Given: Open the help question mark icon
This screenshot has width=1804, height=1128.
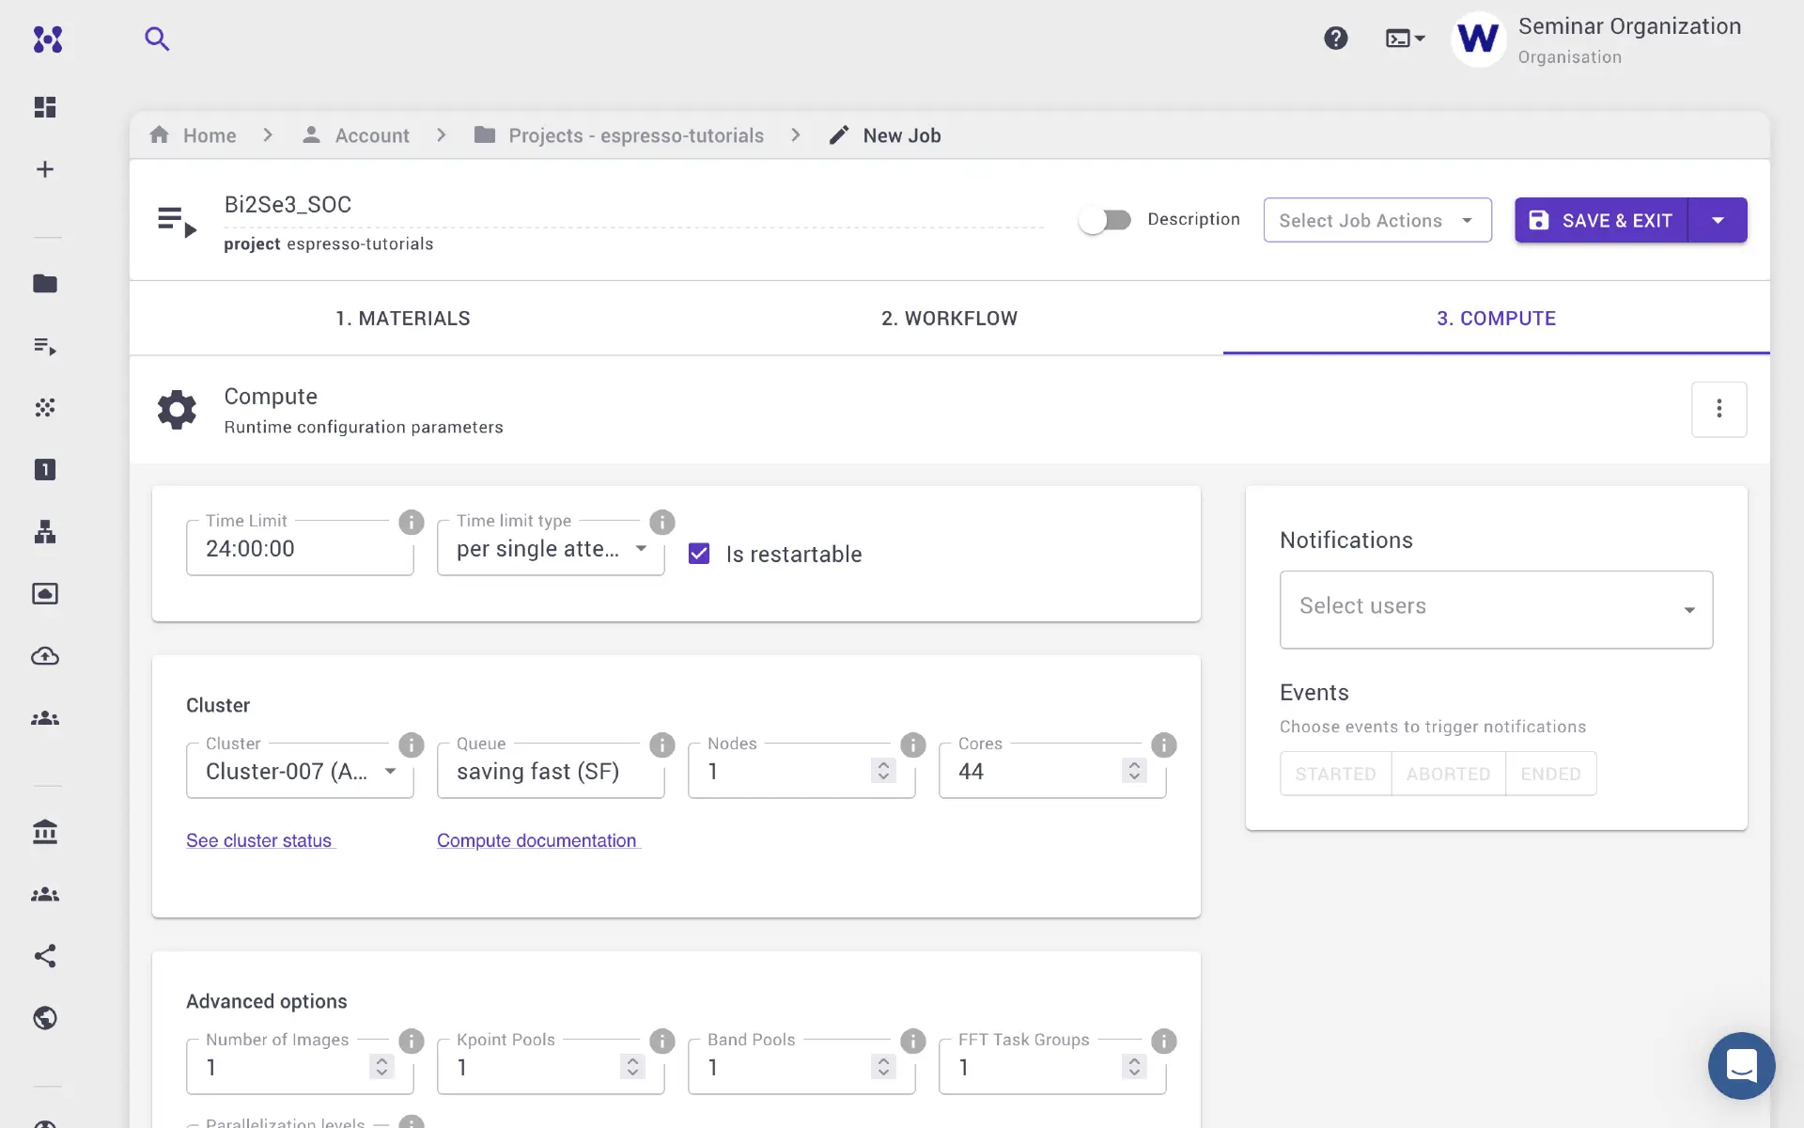Looking at the screenshot, I should (1335, 39).
